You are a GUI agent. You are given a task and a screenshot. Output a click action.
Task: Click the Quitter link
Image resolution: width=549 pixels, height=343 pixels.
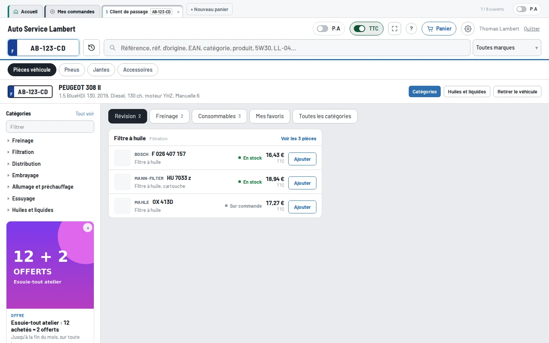point(532,29)
